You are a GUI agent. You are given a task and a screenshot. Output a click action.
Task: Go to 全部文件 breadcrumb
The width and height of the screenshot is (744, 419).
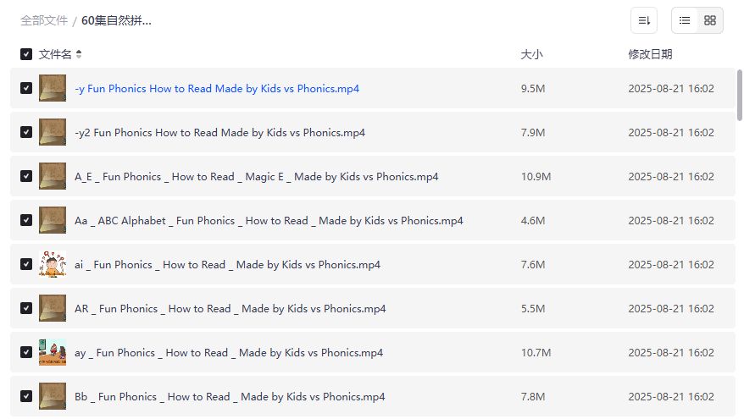pos(44,20)
